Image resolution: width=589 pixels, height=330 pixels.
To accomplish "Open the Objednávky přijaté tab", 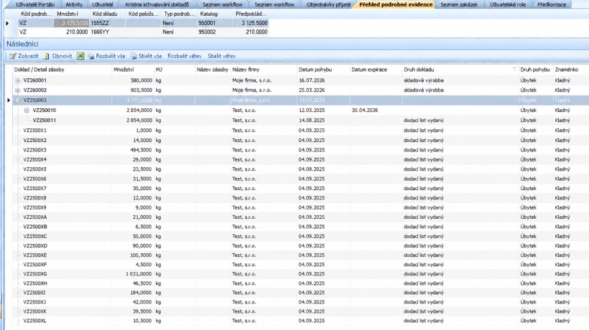I will pyautogui.click(x=328, y=4).
